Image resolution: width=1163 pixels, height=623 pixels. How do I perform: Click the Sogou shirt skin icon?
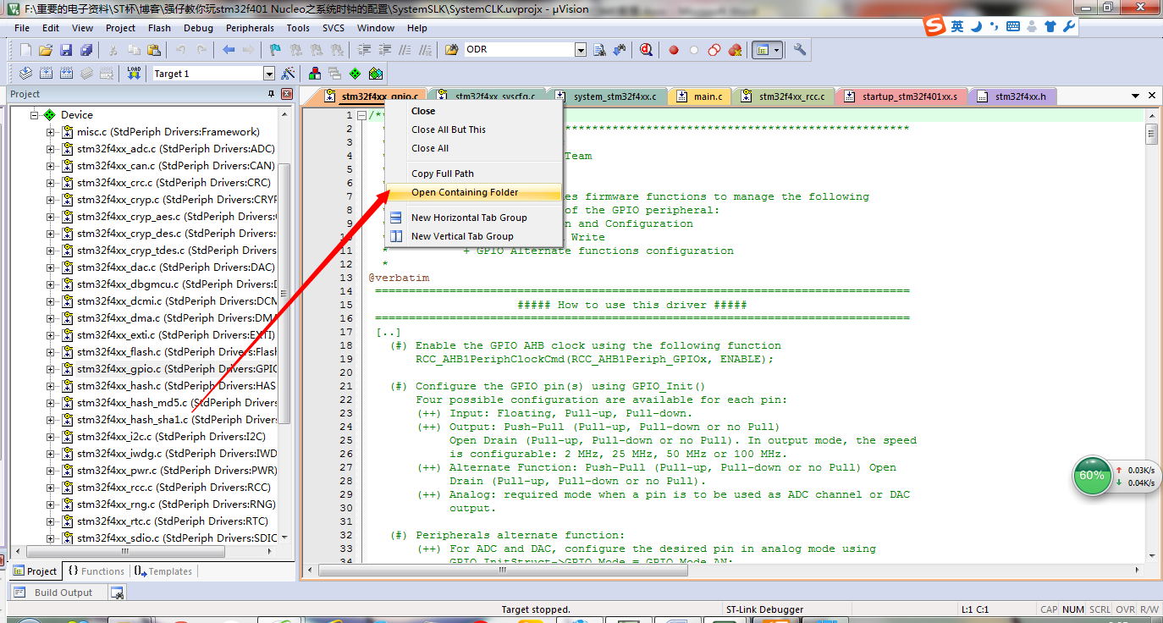pyautogui.click(x=1050, y=26)
